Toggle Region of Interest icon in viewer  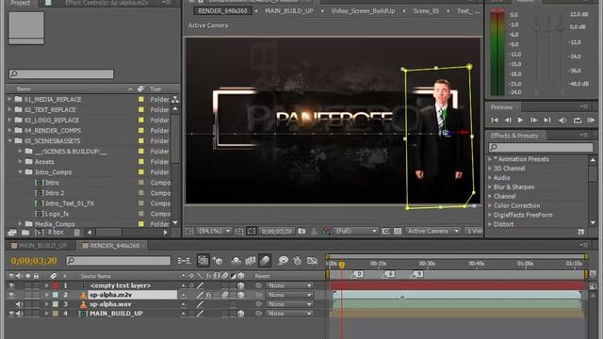[385, 231]
